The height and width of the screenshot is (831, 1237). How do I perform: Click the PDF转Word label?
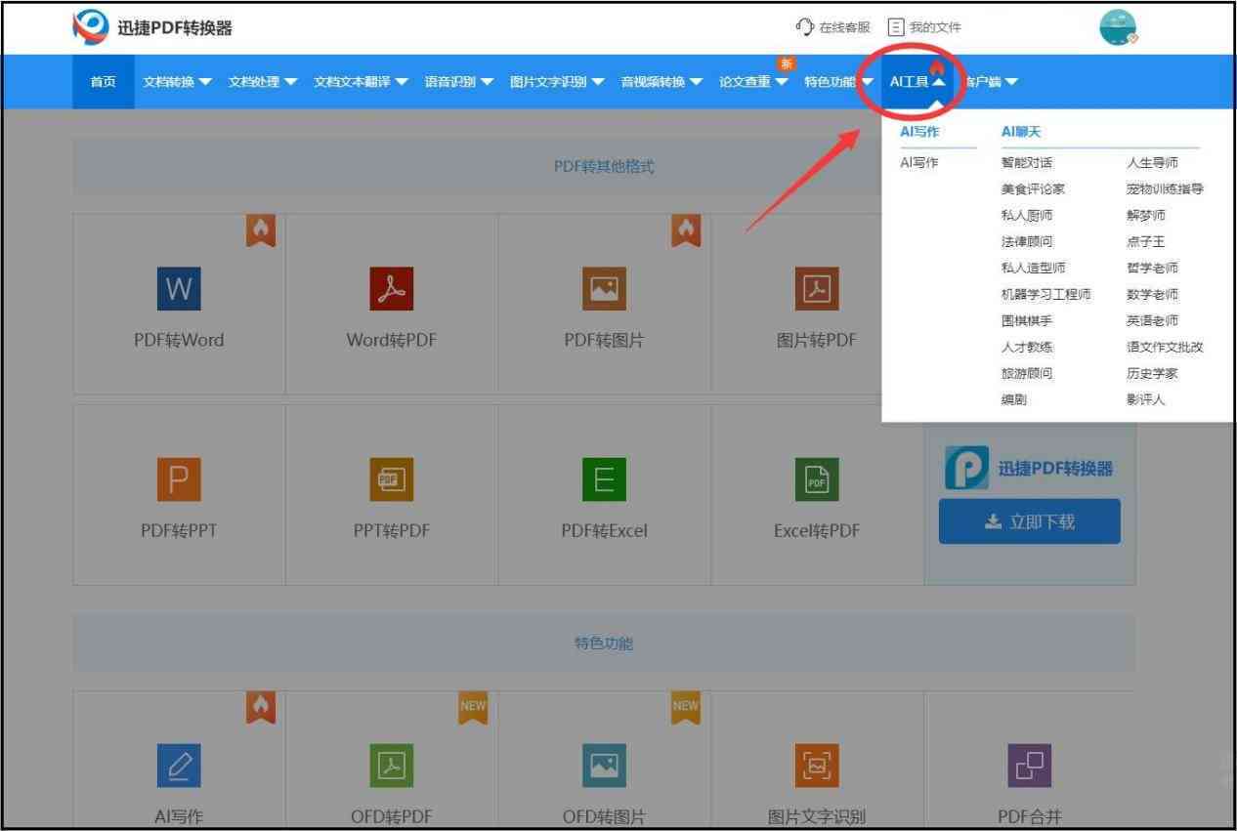point(179,341)
